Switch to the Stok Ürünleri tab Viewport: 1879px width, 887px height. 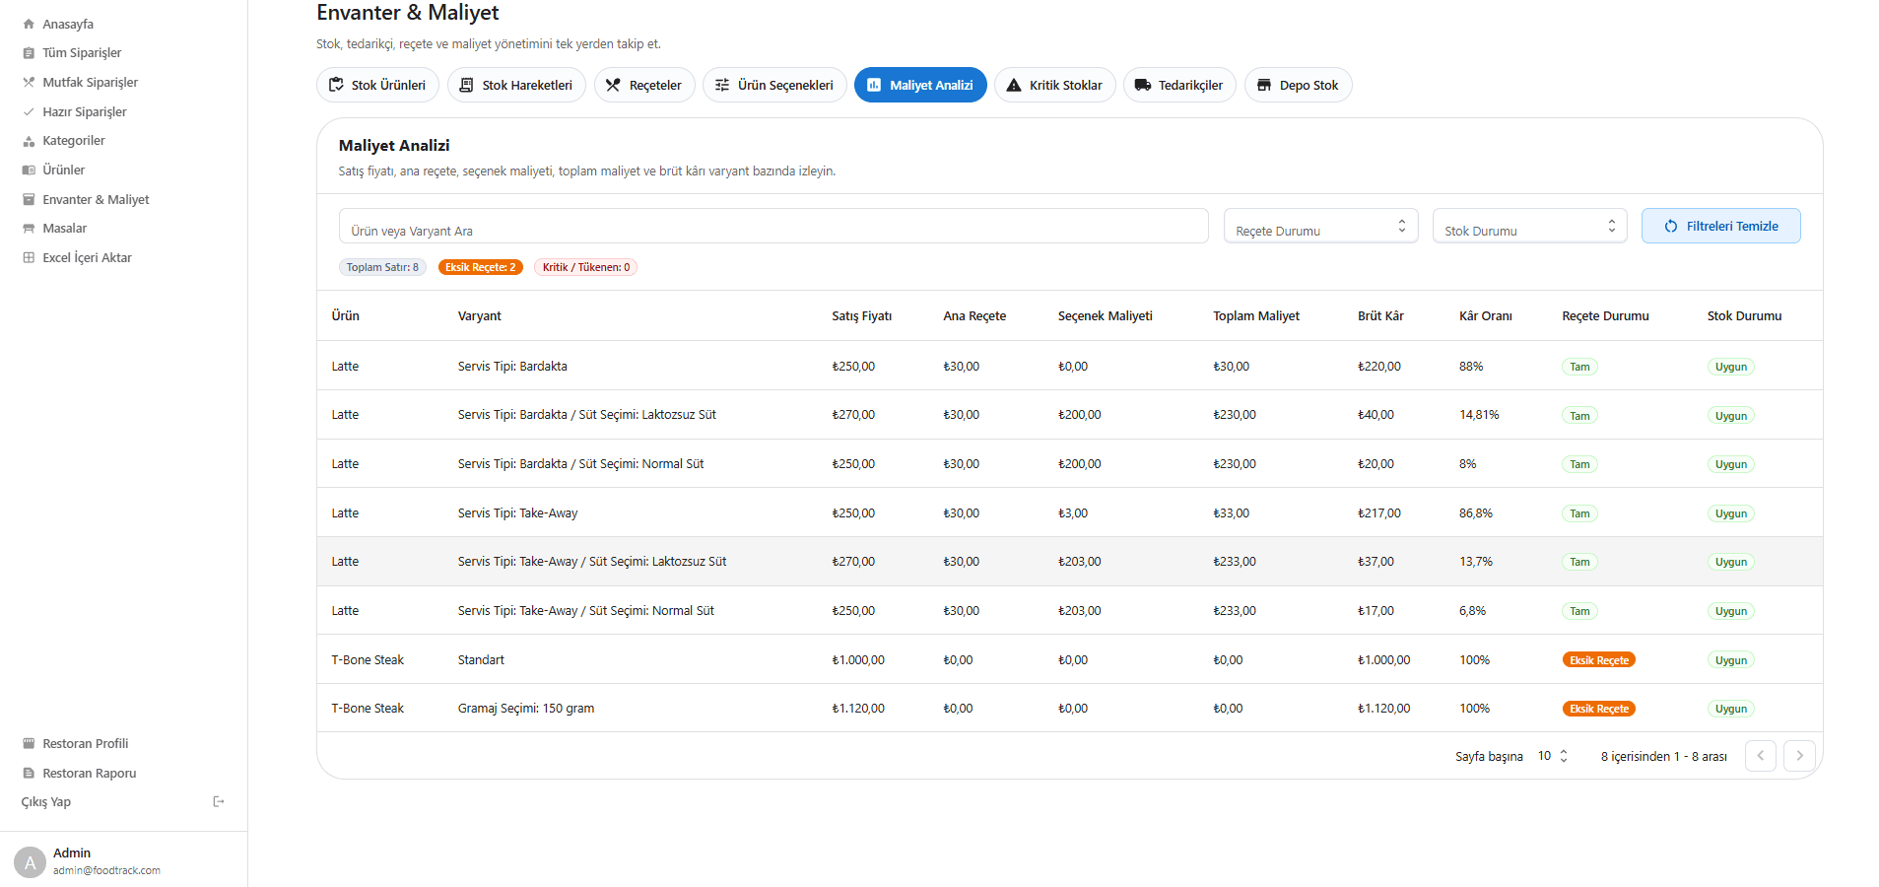tap(378, 85)
